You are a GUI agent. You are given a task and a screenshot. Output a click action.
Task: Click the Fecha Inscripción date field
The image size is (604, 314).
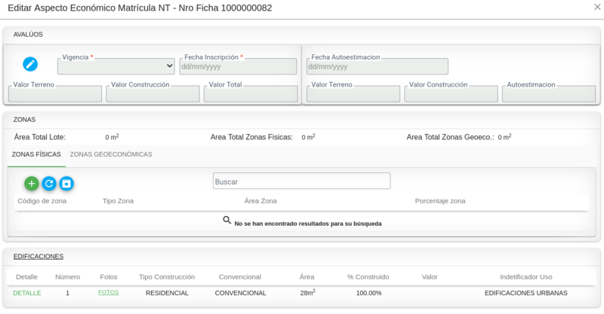click(238, 66)
